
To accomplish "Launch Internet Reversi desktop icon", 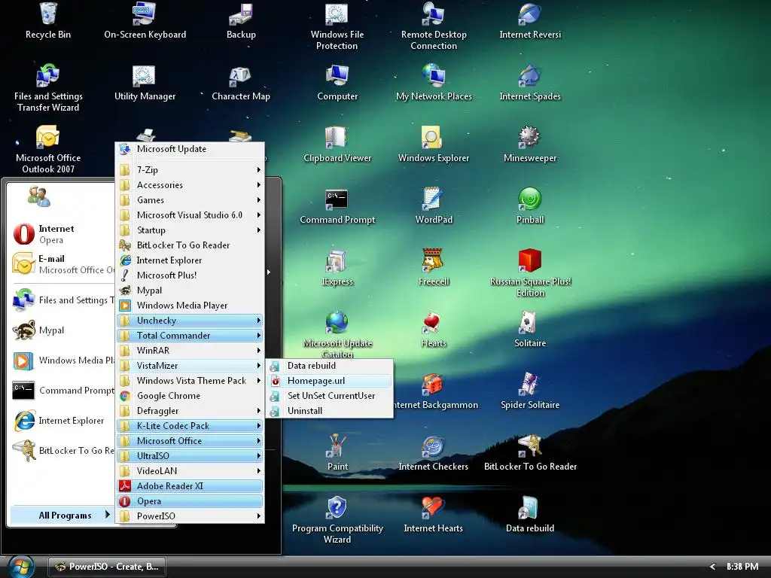I will (530, 20).
